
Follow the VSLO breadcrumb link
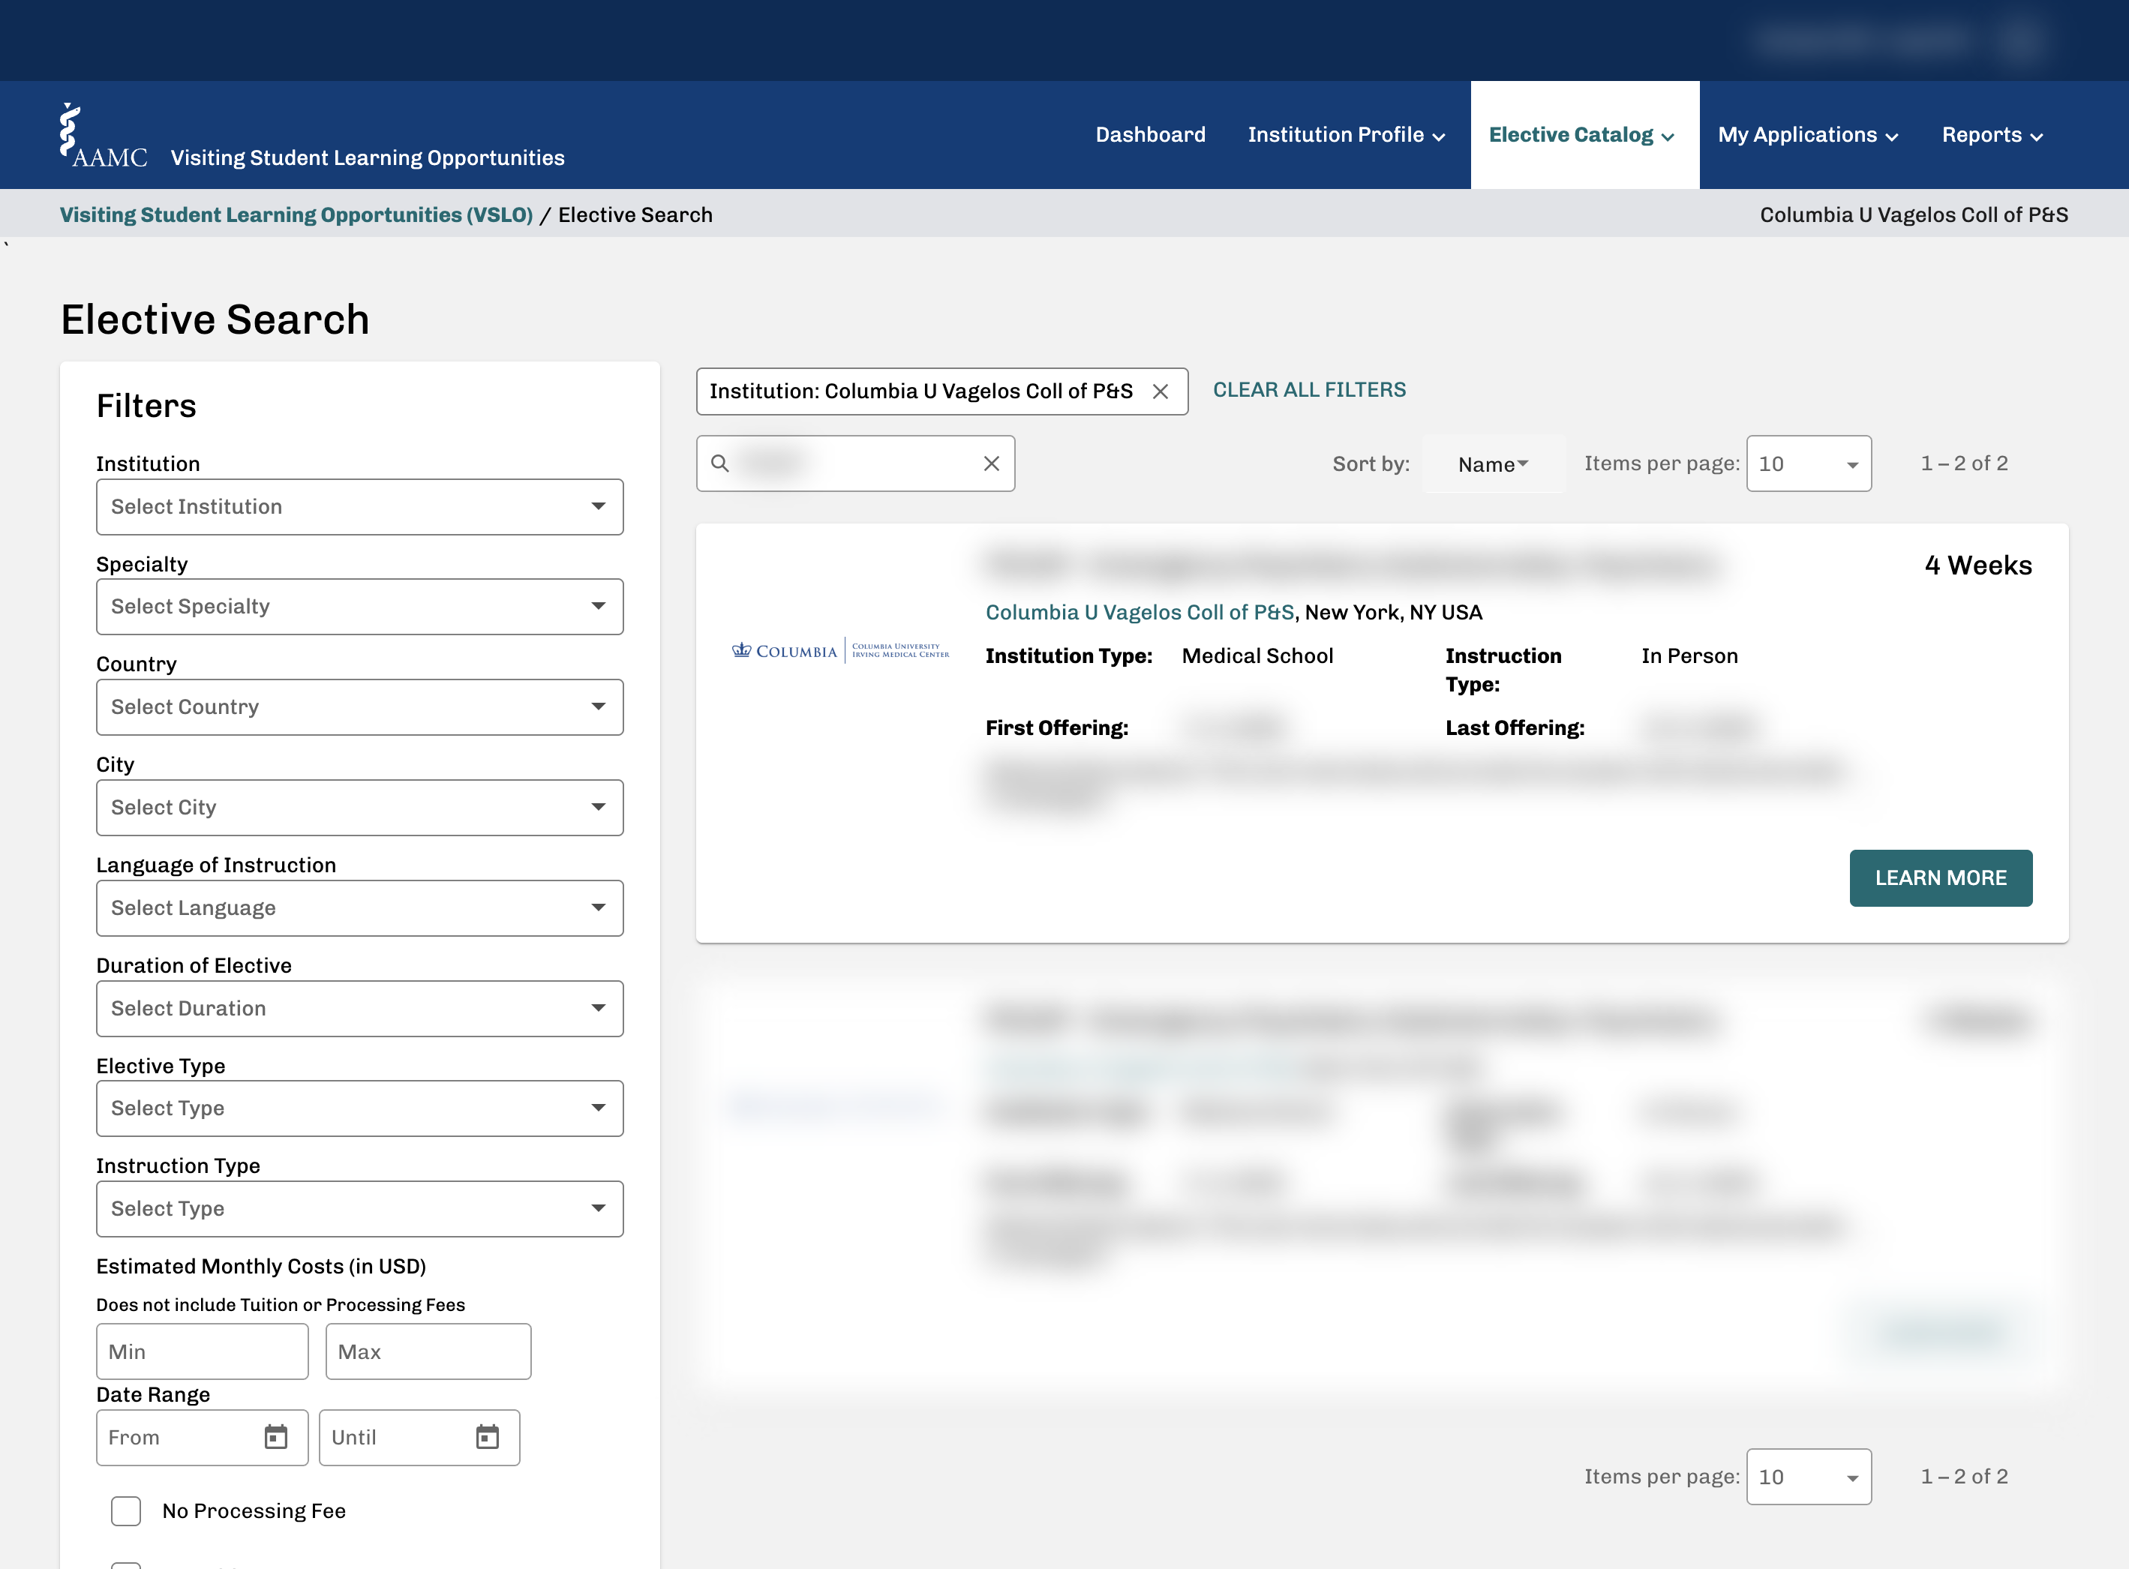coord(296,214)
